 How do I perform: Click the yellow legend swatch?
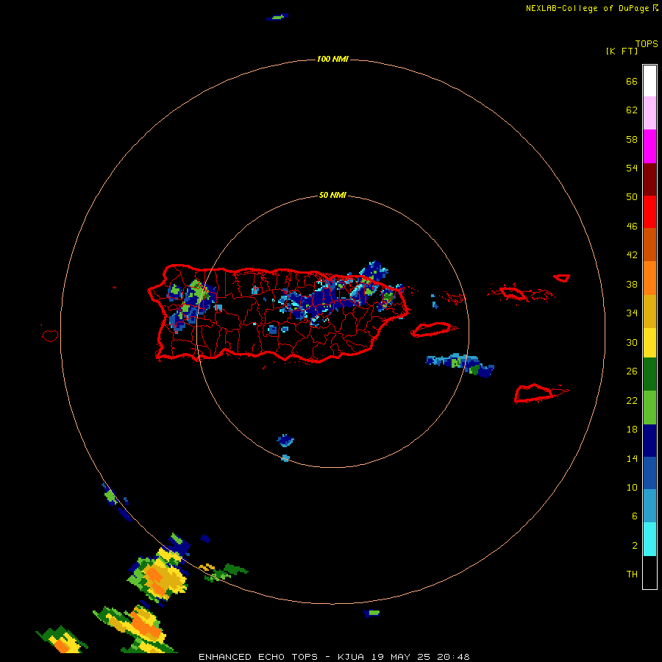click(x=649, y=343)
